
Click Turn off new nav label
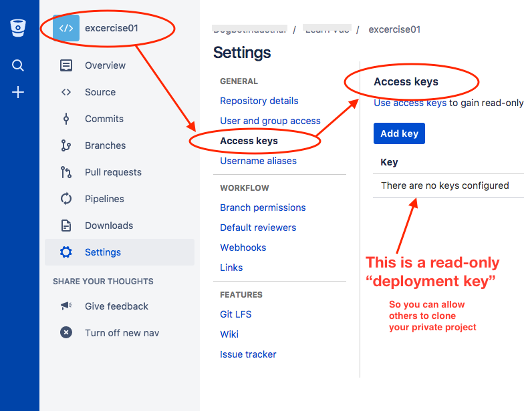point(122,333)
